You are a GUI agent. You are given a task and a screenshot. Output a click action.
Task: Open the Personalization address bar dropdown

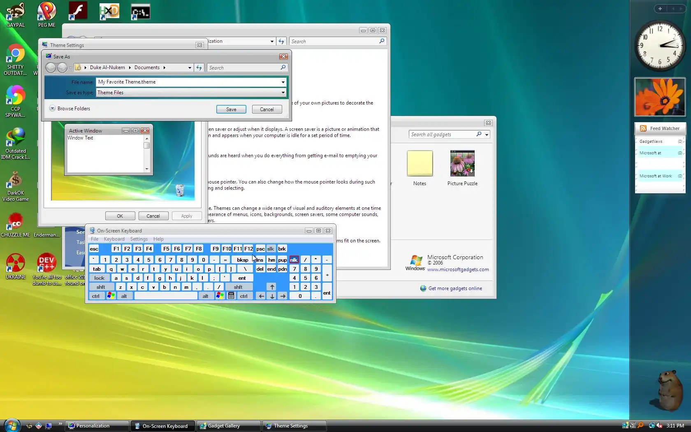[272, 41]
